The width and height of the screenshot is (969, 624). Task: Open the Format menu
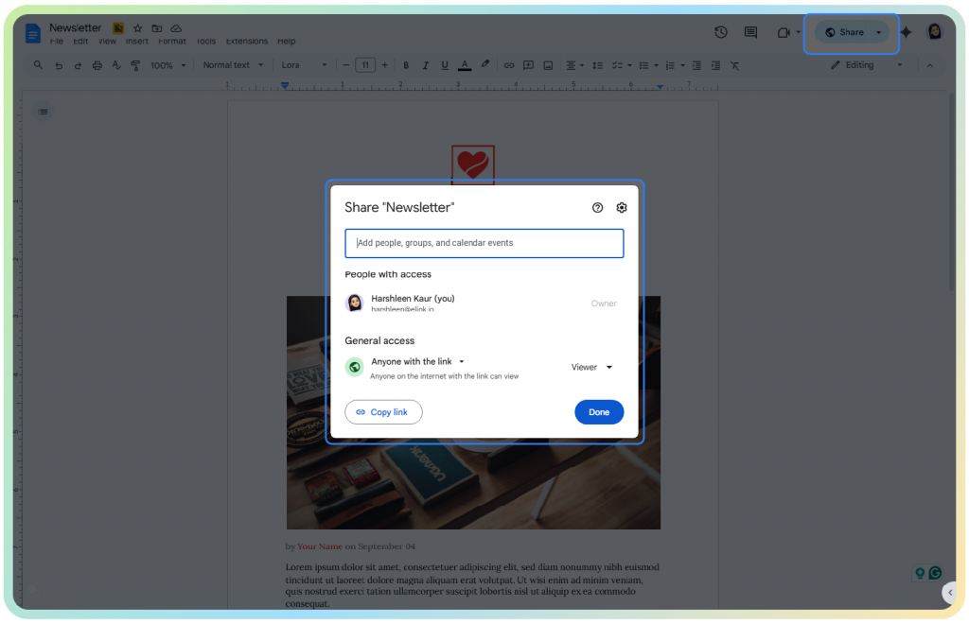pos(172,41)
